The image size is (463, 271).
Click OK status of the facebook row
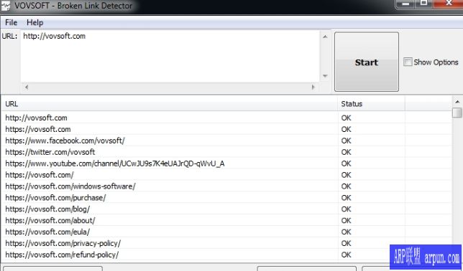pyautogui.click(x=346, y=141)
